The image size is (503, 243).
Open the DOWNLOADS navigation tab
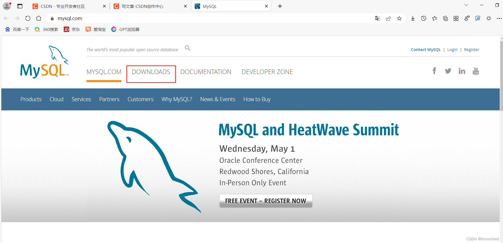coord(151,72)
